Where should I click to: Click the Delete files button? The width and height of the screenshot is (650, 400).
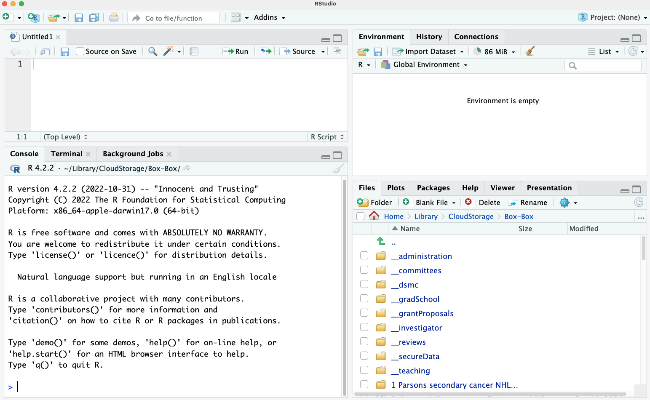point(483,203)
